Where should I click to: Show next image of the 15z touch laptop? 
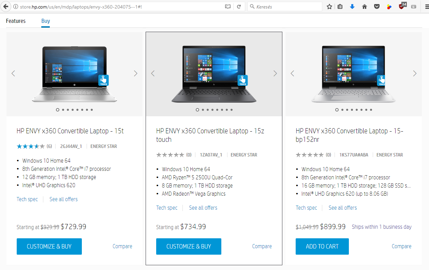click(275, 73)
